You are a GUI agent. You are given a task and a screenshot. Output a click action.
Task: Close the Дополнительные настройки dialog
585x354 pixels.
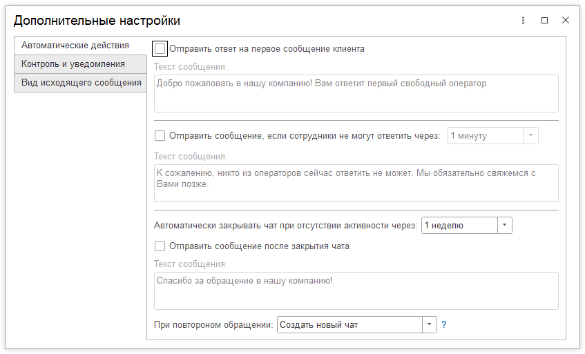point(565,21)
